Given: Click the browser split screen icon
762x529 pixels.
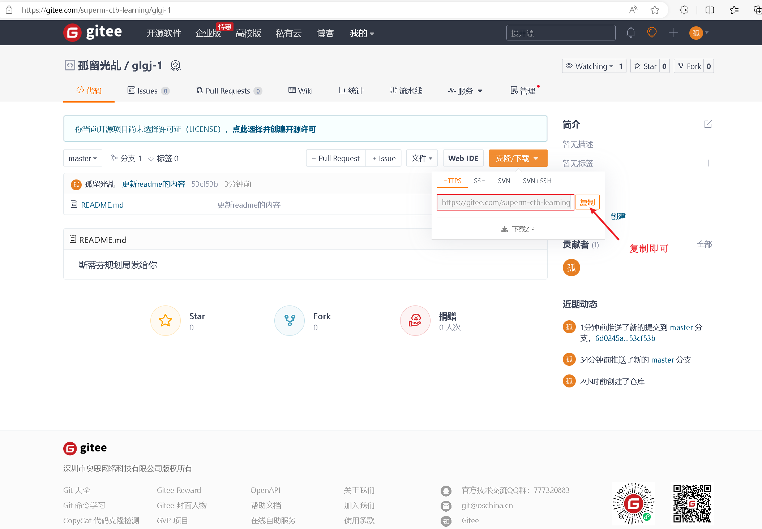Looking at the screenshot, I should (710, 10).
